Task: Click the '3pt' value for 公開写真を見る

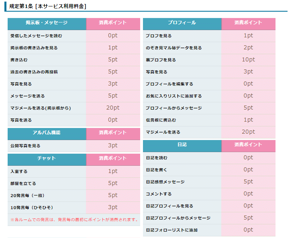Action: coord(113,145)
